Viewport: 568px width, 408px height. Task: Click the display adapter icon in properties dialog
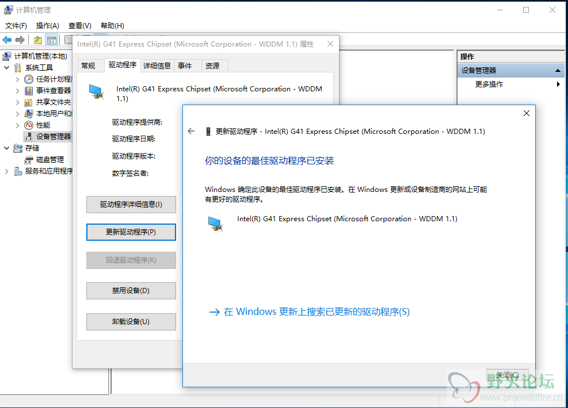click(x=96, y=92)
